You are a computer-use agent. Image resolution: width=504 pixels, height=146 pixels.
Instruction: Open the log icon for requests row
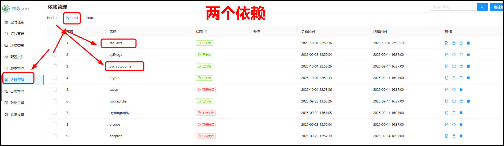446,43
